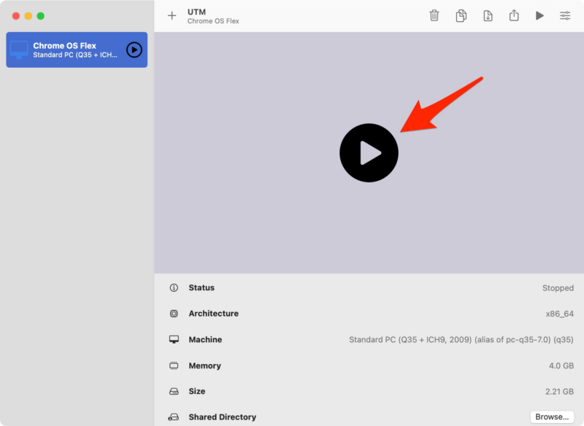This screenshot has width=584, height=426.
Task: Click the Machine monitor icon
Action: [x=174, y=339]
